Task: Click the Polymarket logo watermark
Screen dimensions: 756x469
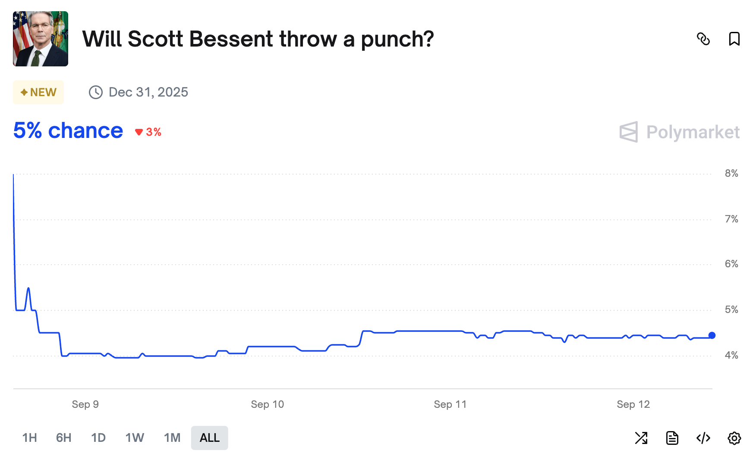Action: (x=680, y=132)
